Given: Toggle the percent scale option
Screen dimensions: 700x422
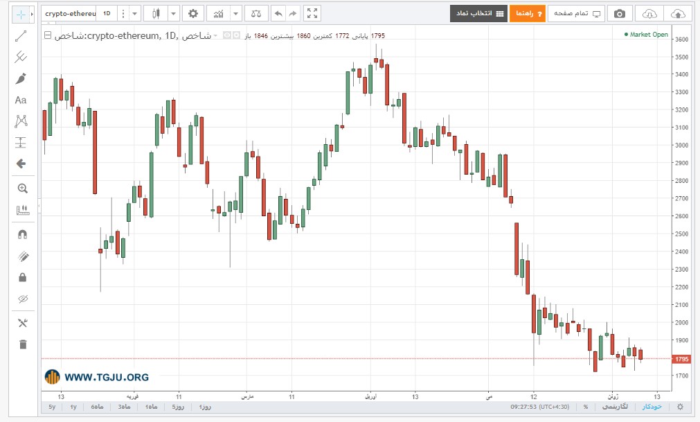Looking at the screenshot, I should pos(586,407).
